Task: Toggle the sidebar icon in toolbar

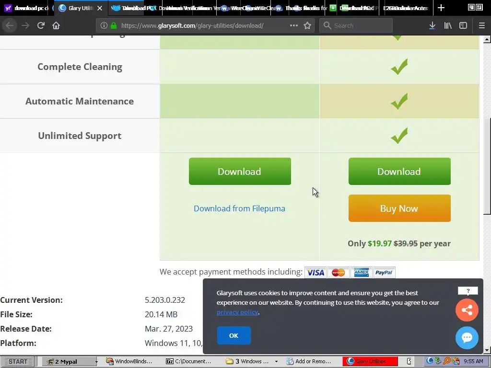Action: pyautogui.click(x=463, y=25)
